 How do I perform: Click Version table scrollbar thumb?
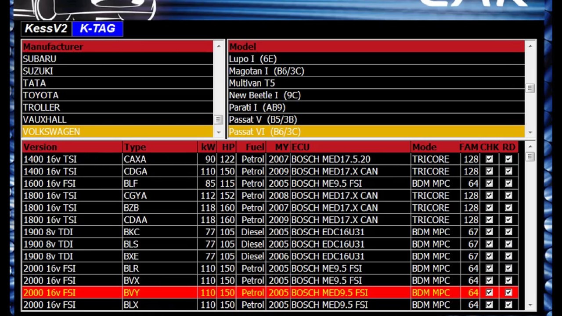tap(530, 157)
